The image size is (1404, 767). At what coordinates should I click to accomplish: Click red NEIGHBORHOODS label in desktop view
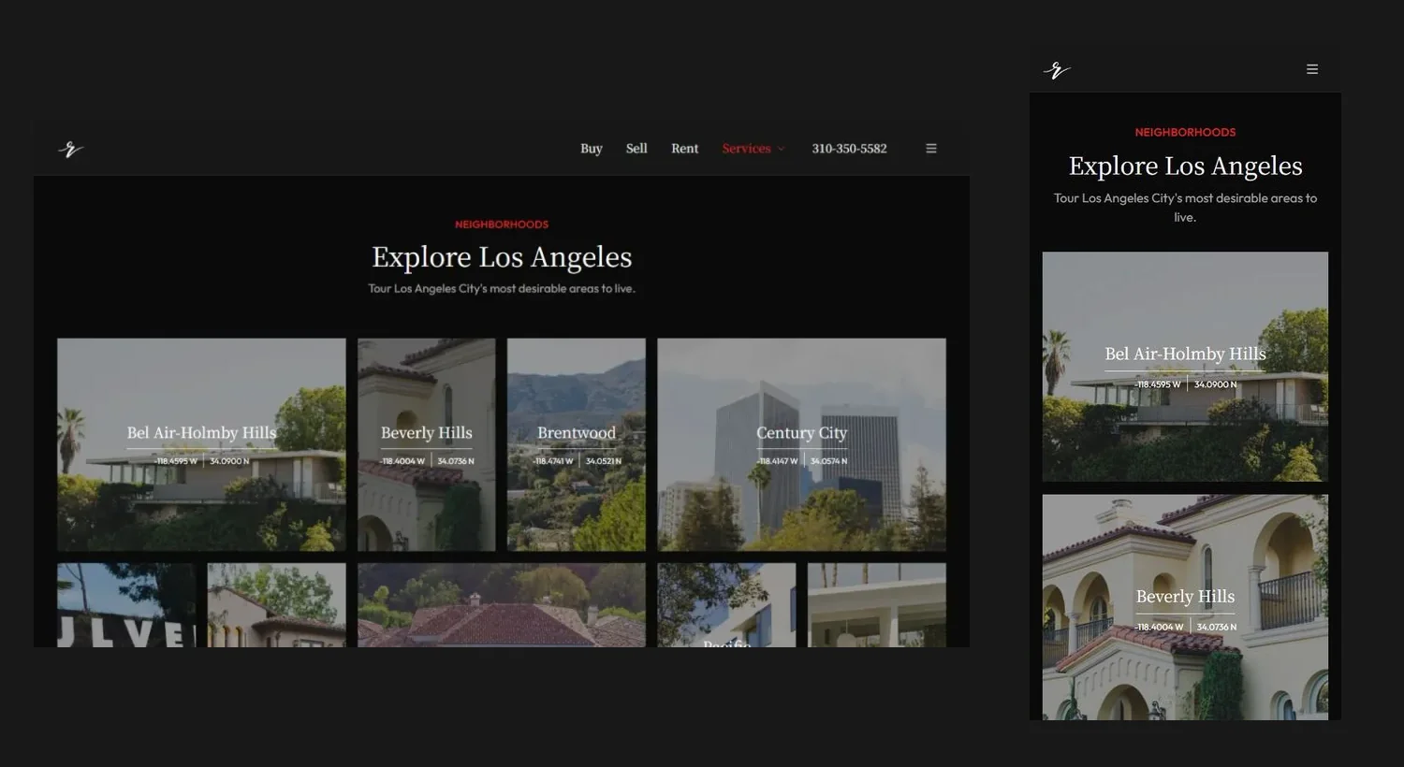[502, 224]
